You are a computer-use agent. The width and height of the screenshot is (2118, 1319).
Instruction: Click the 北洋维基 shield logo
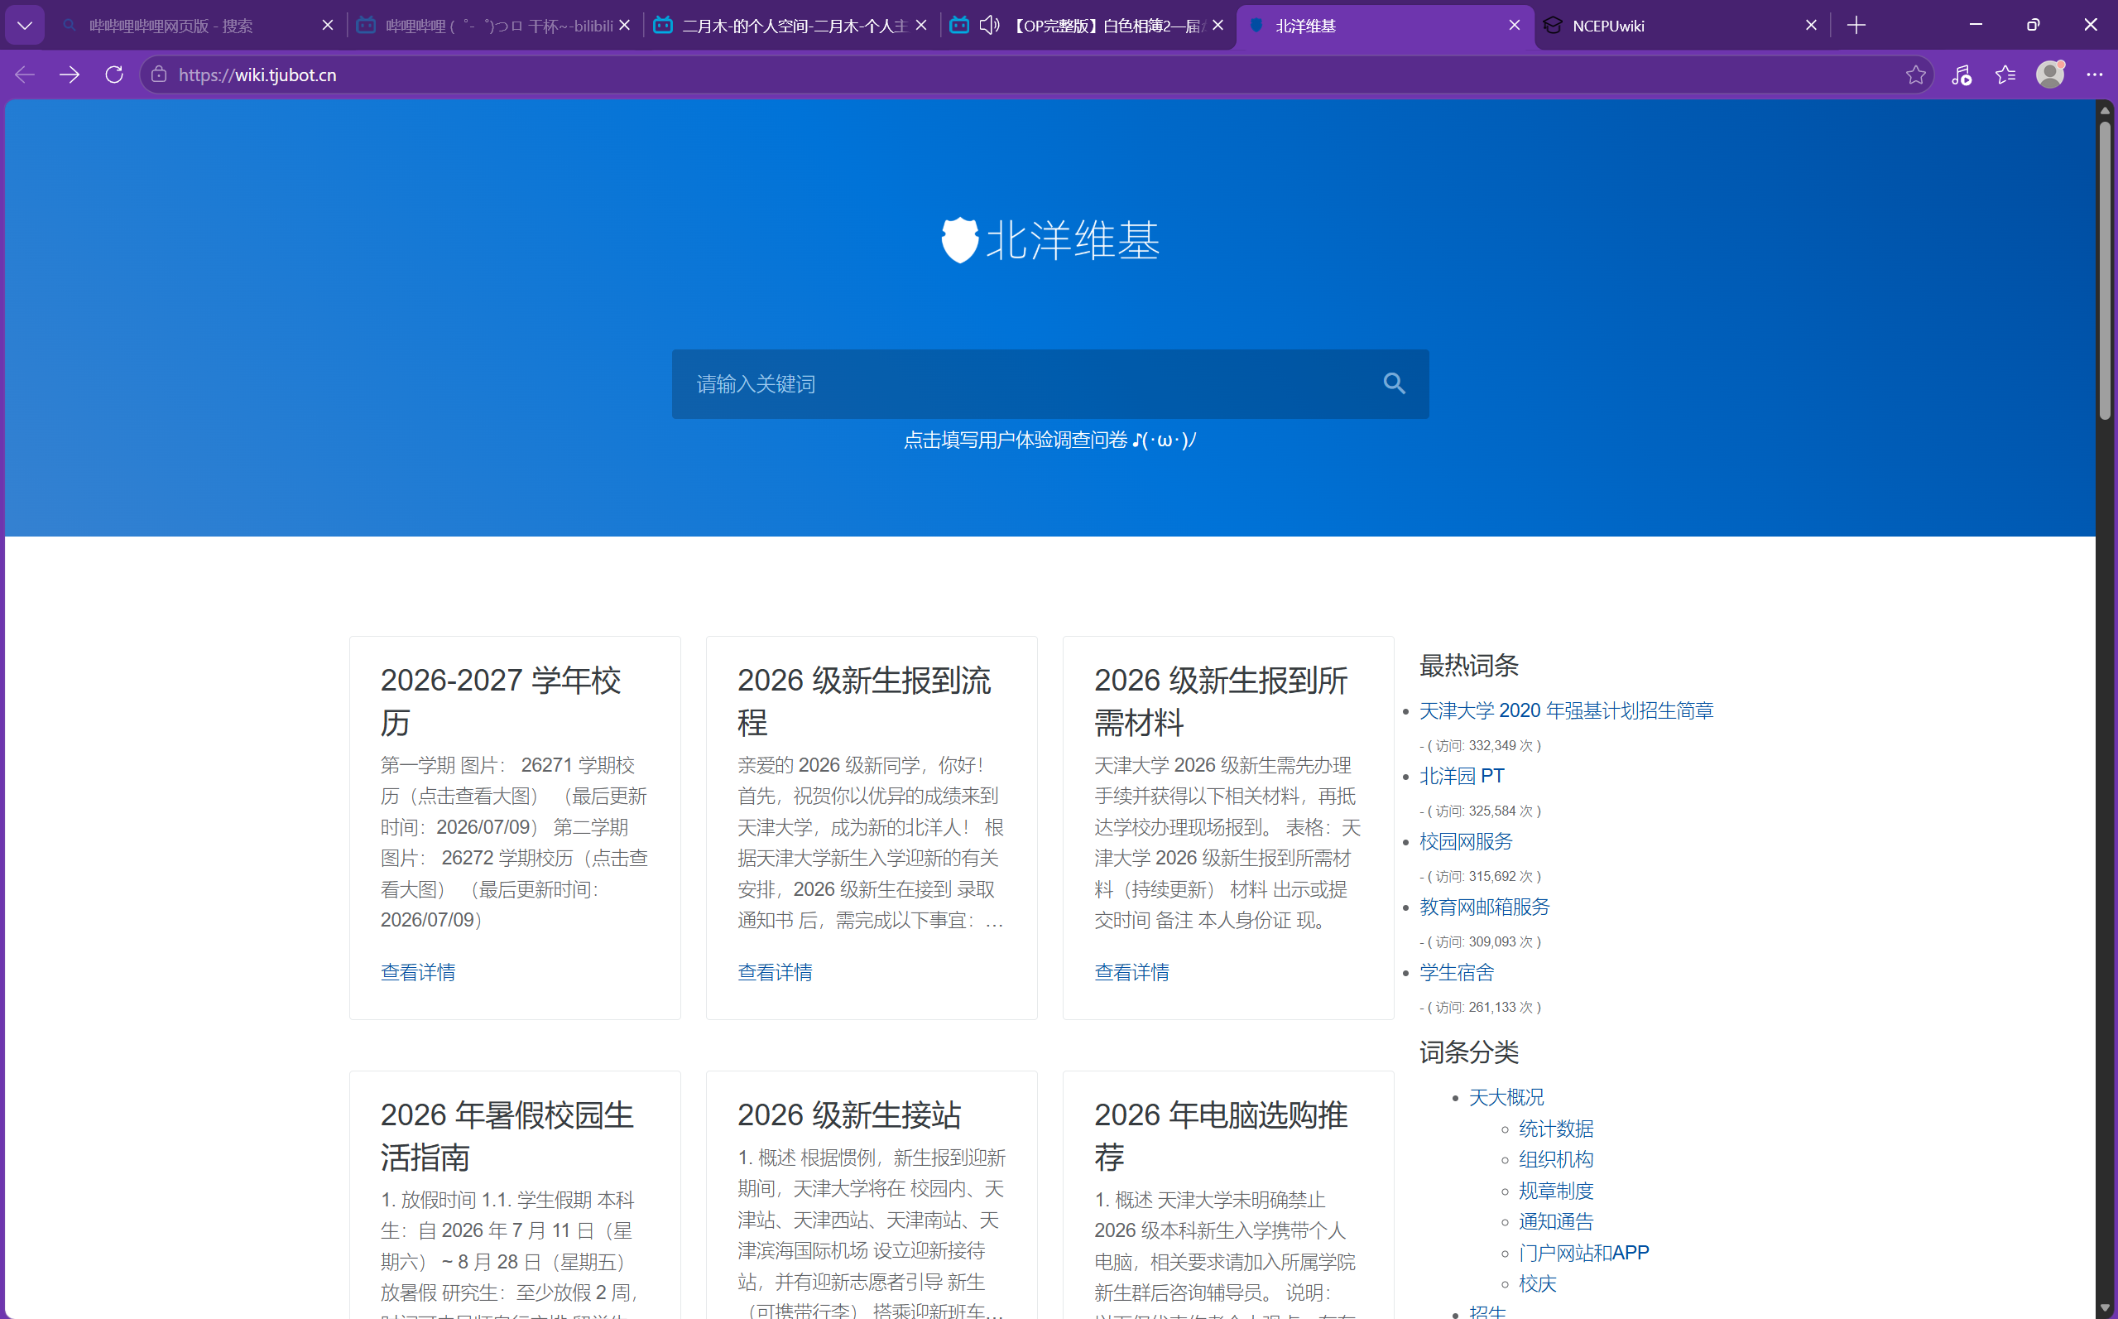[x=960, y=240]
